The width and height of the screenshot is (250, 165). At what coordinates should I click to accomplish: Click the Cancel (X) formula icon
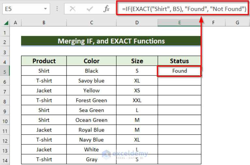coord(73,9)
